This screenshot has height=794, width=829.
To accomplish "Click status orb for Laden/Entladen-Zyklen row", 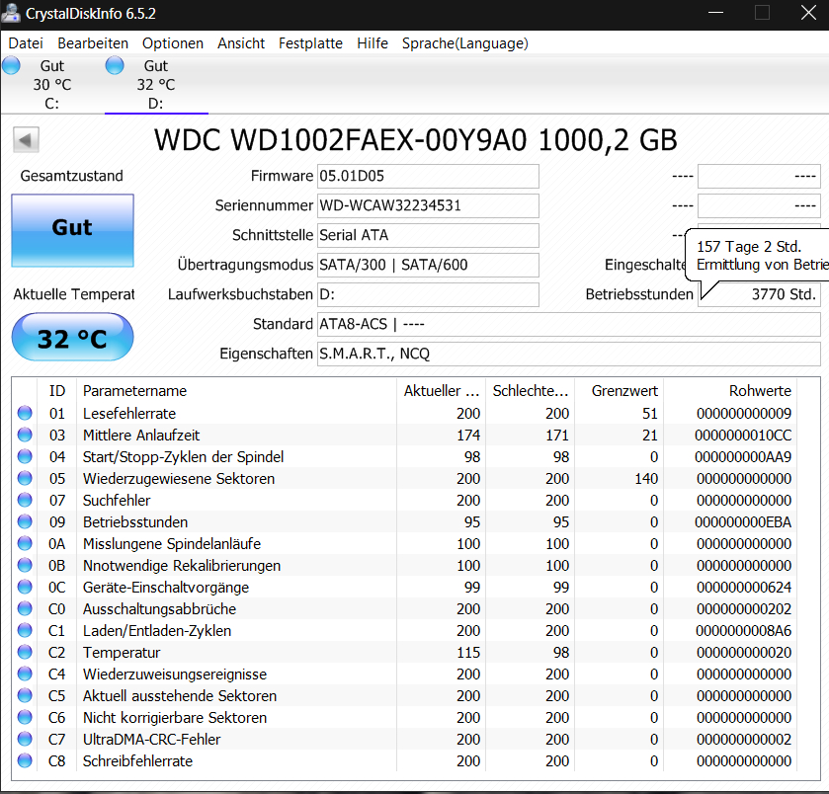I will pyautogui.click(x=25, y=630).
